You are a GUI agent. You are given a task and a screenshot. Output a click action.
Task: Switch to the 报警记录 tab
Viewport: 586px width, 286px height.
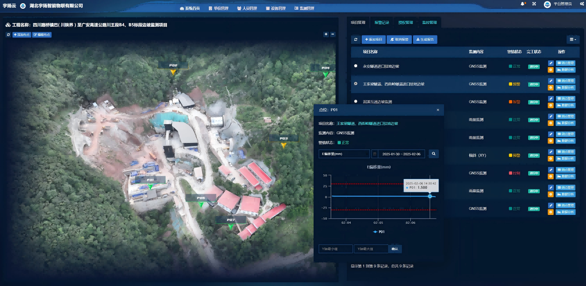[382, 23]
